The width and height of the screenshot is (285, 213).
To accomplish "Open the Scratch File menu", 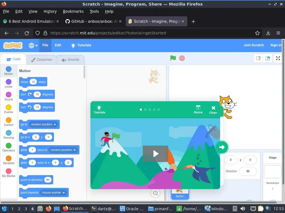I will tap(45, 45).
